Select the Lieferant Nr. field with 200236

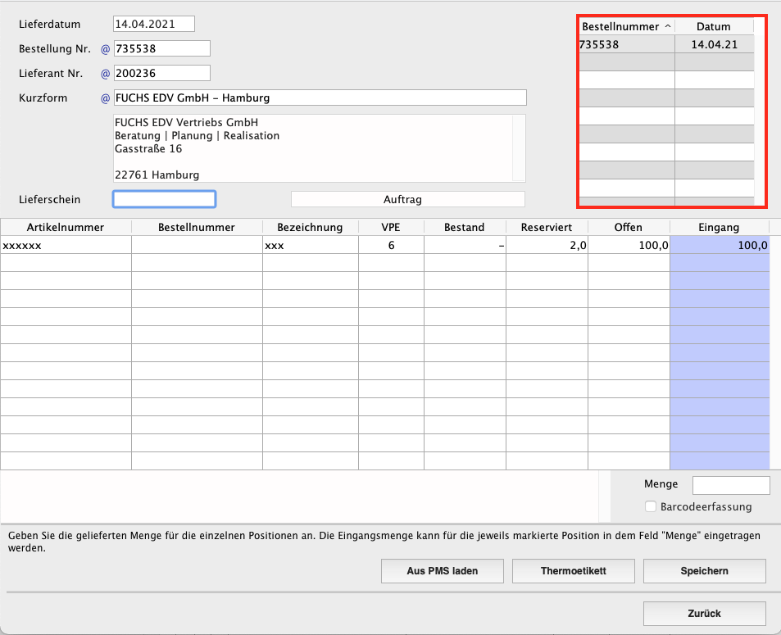(162, 73)
